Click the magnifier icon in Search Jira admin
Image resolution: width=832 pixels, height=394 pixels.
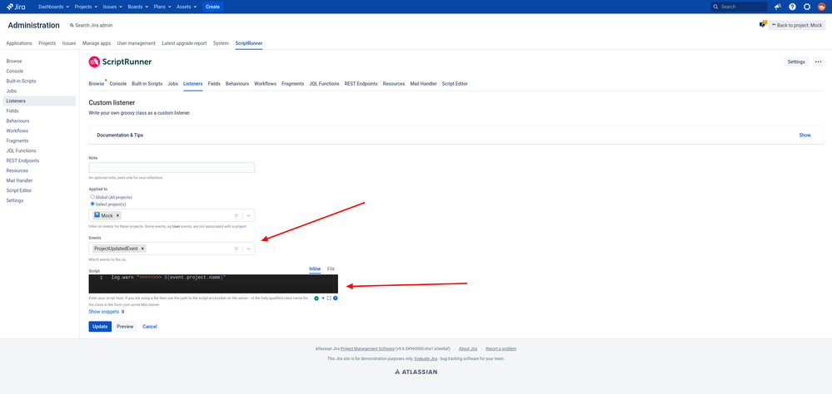click(x=72, y=26)
